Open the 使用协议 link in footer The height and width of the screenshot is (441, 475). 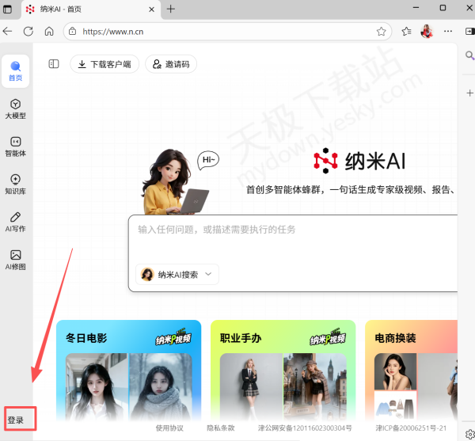point(169,428)
